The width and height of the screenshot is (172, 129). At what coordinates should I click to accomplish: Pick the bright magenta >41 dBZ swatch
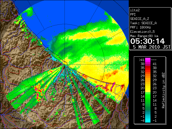148,60
